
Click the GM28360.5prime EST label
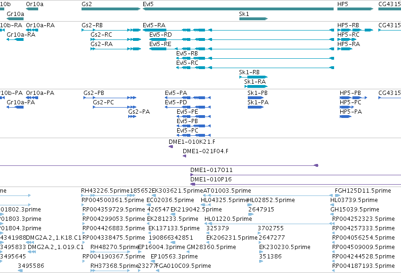click(211, 248)
